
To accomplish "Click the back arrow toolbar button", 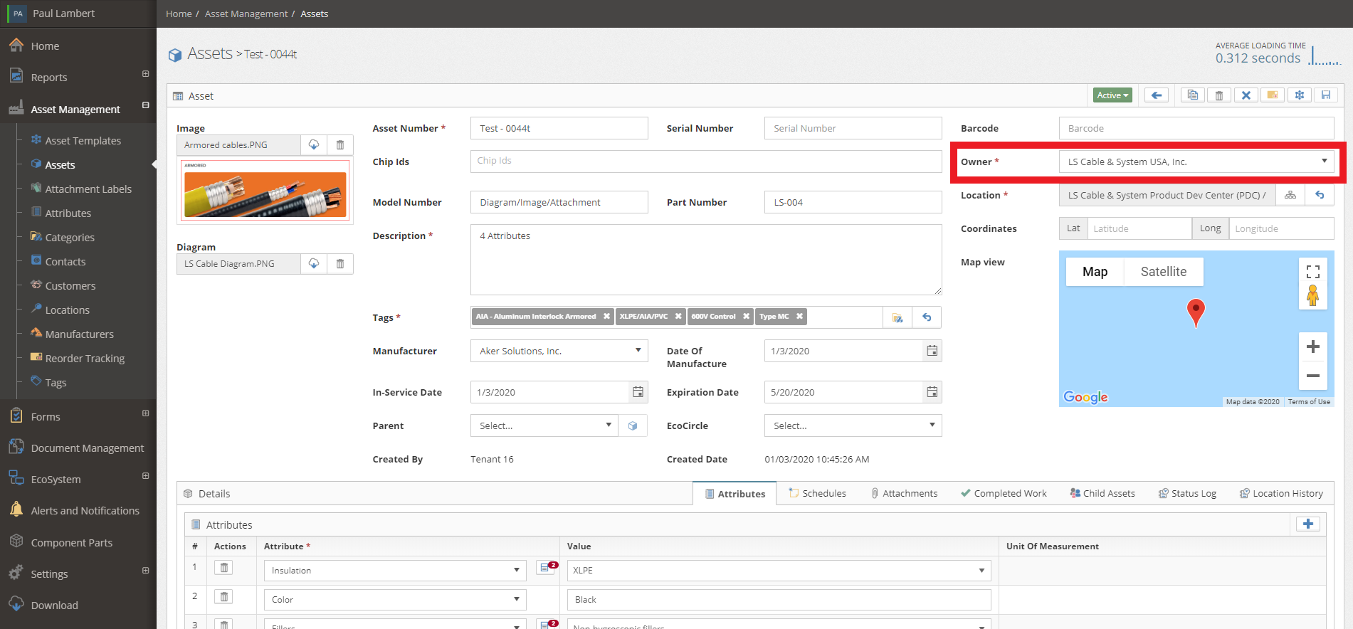I will point(1157,95).
